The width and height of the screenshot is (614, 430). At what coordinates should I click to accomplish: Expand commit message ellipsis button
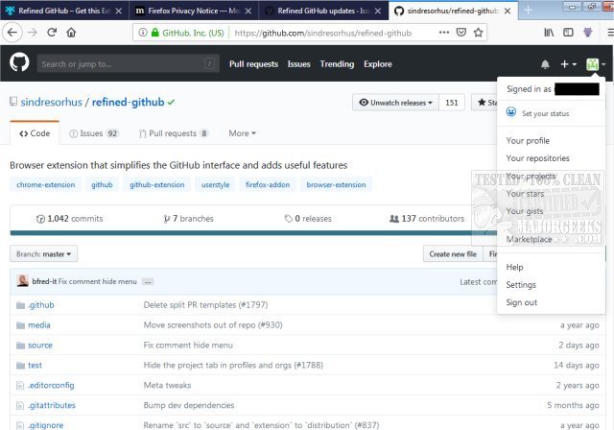tap(148, 281)
